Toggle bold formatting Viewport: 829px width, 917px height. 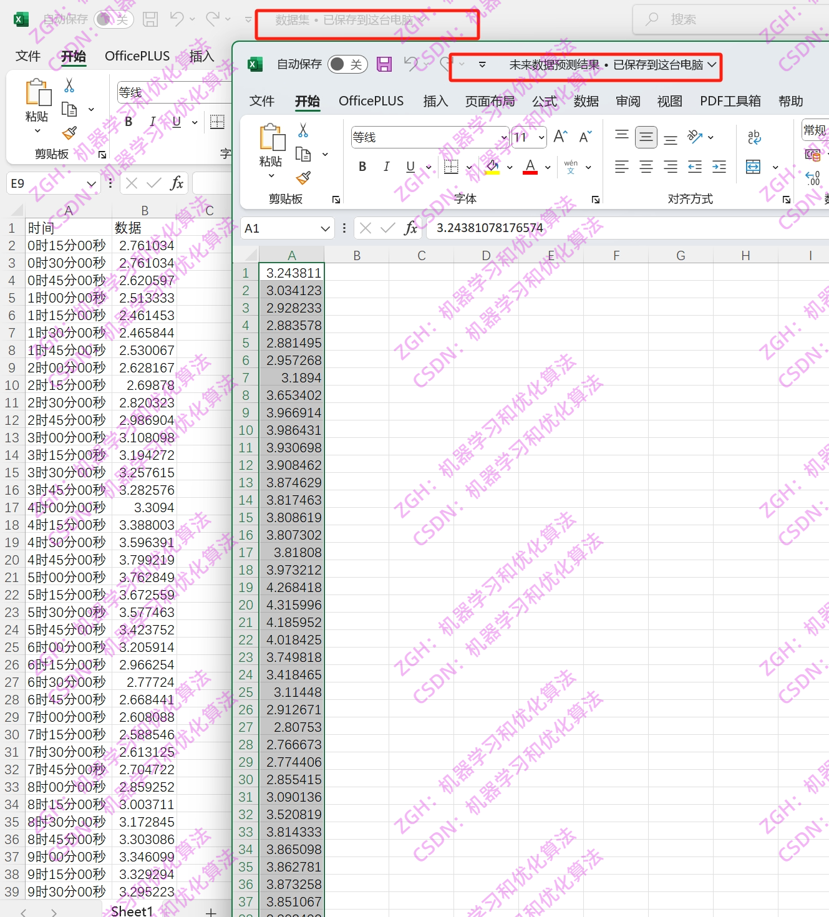362,167
